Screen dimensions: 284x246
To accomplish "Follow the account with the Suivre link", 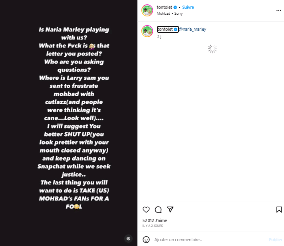I will pyautogui.click(x=189, y=8).
